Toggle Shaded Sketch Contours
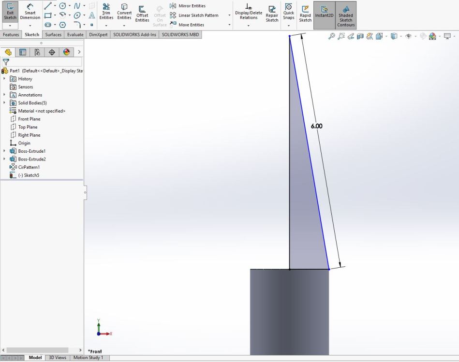The image size is (459, 362). click(x=346, y=14)
